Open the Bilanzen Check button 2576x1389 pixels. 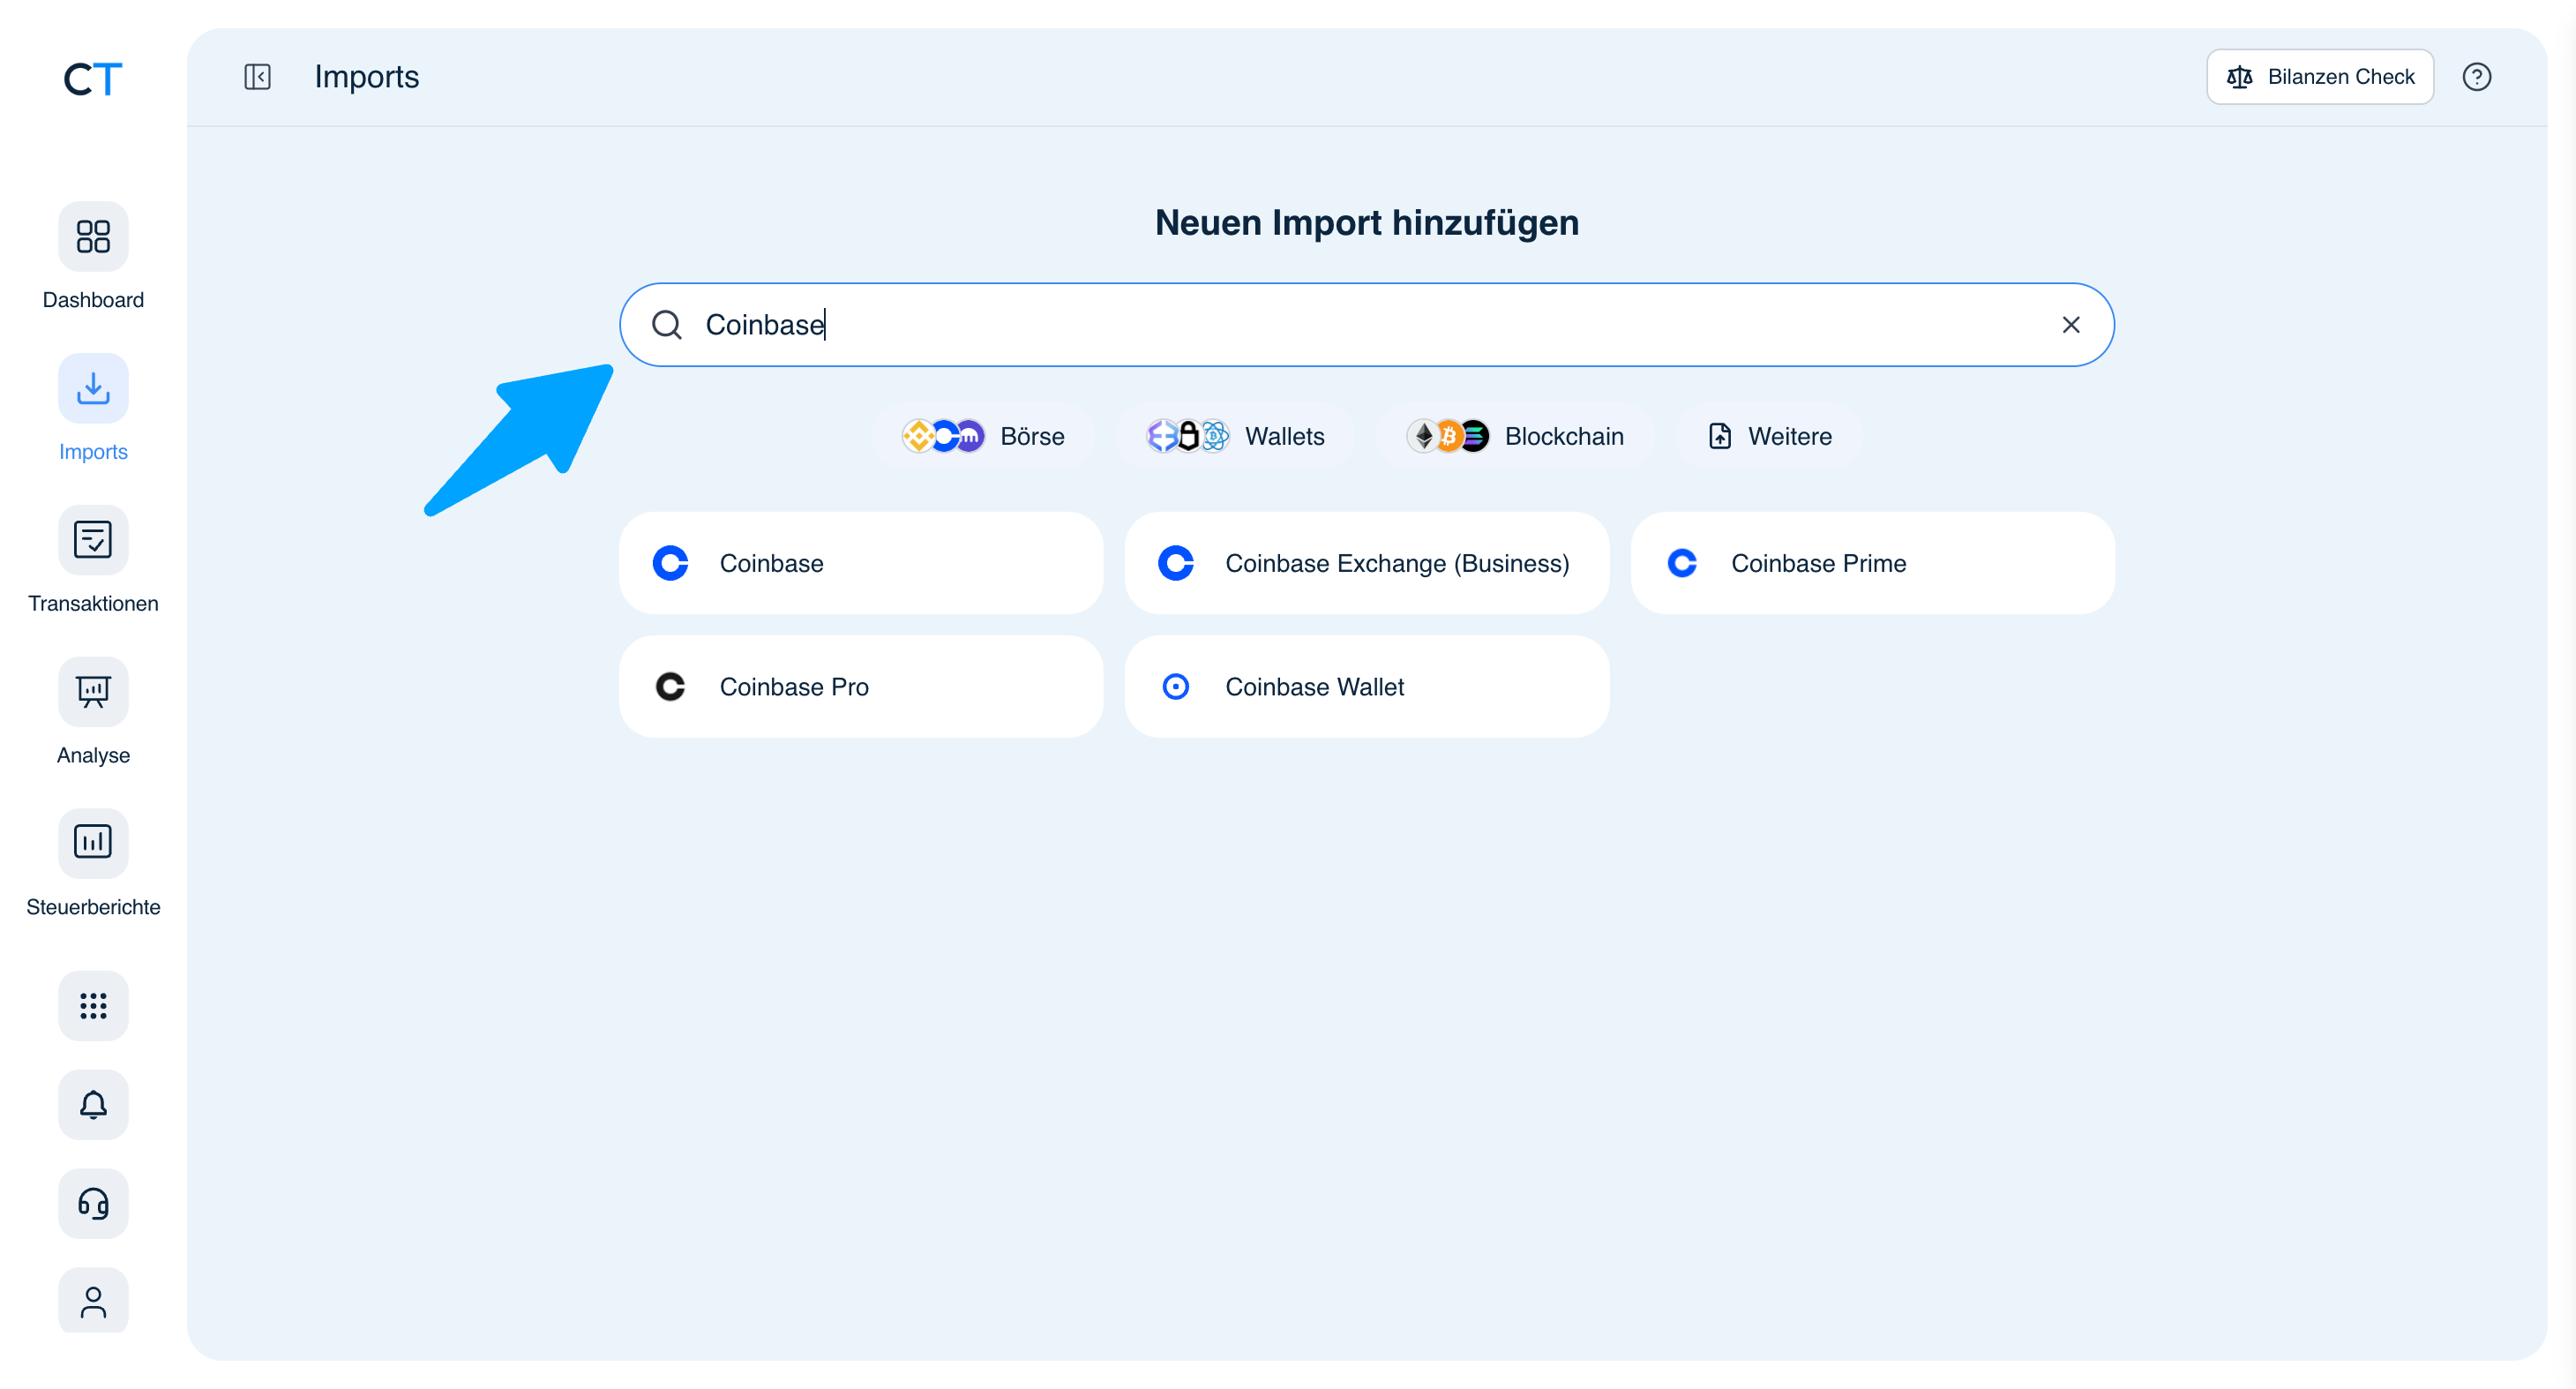coord(2320,77)
